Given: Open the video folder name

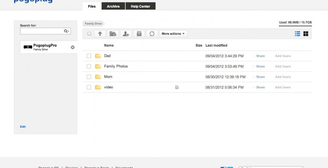Looking at the screenshot, I should pos(108,87).
